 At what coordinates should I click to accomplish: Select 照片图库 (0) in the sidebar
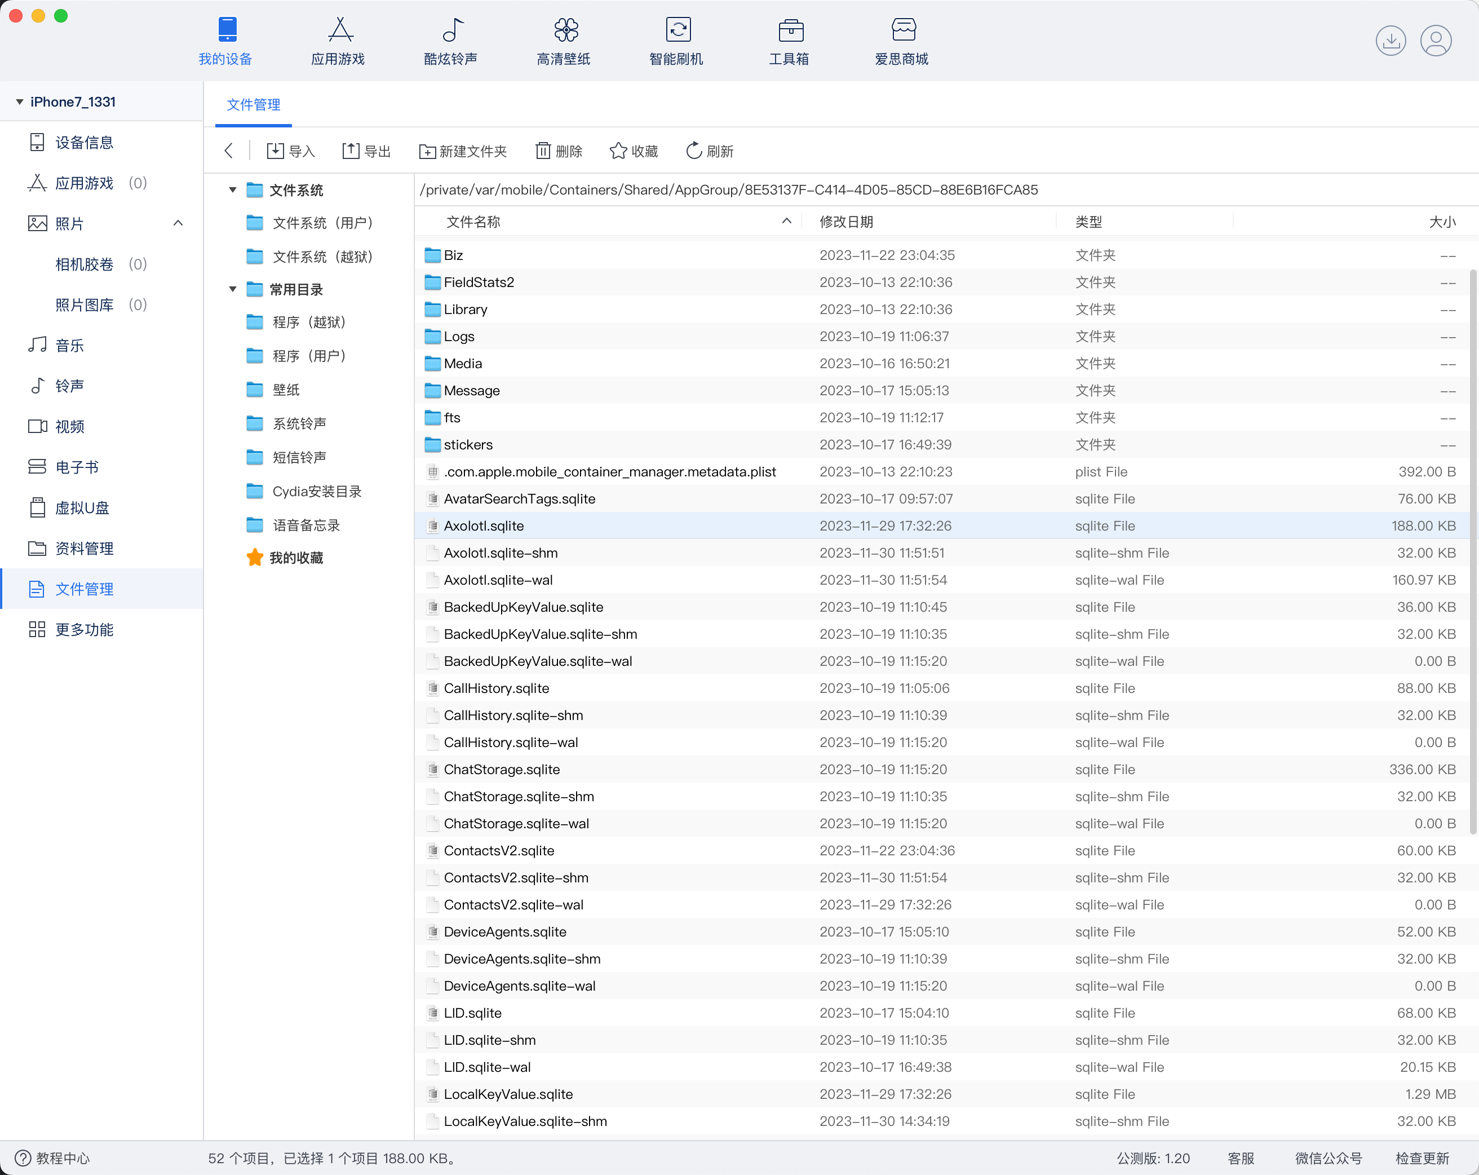click(101, 304)
